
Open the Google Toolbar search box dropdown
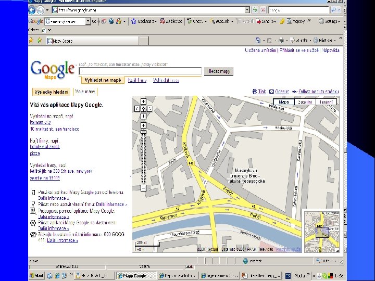tap(88, 21)
